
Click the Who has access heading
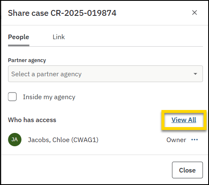click(32, 120)
